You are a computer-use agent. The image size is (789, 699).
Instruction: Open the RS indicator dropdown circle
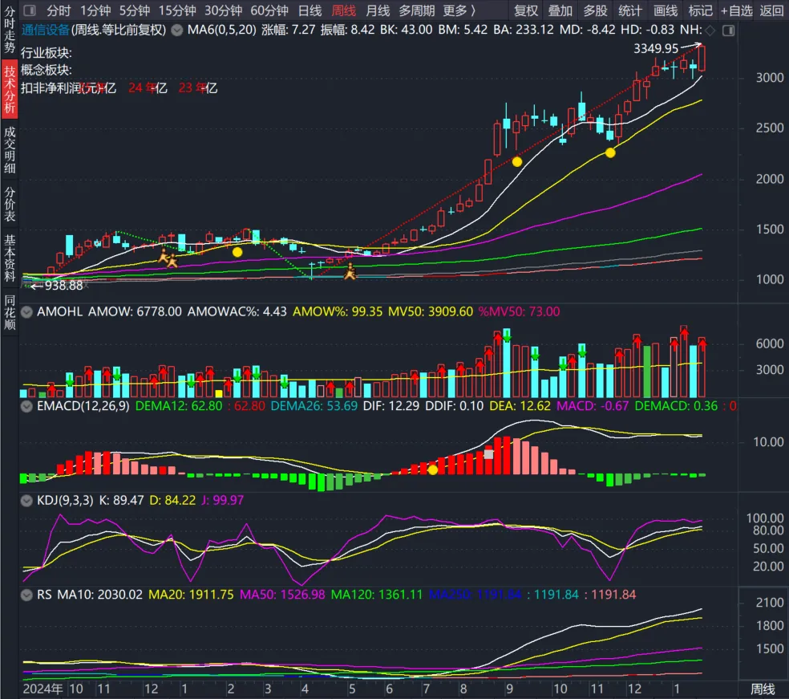(x=26, y=595)
